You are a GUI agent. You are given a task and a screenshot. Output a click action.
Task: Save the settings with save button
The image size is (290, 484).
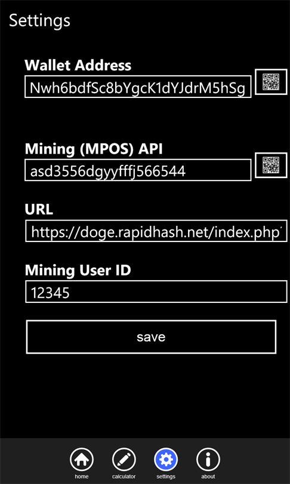tap(151, 337)
